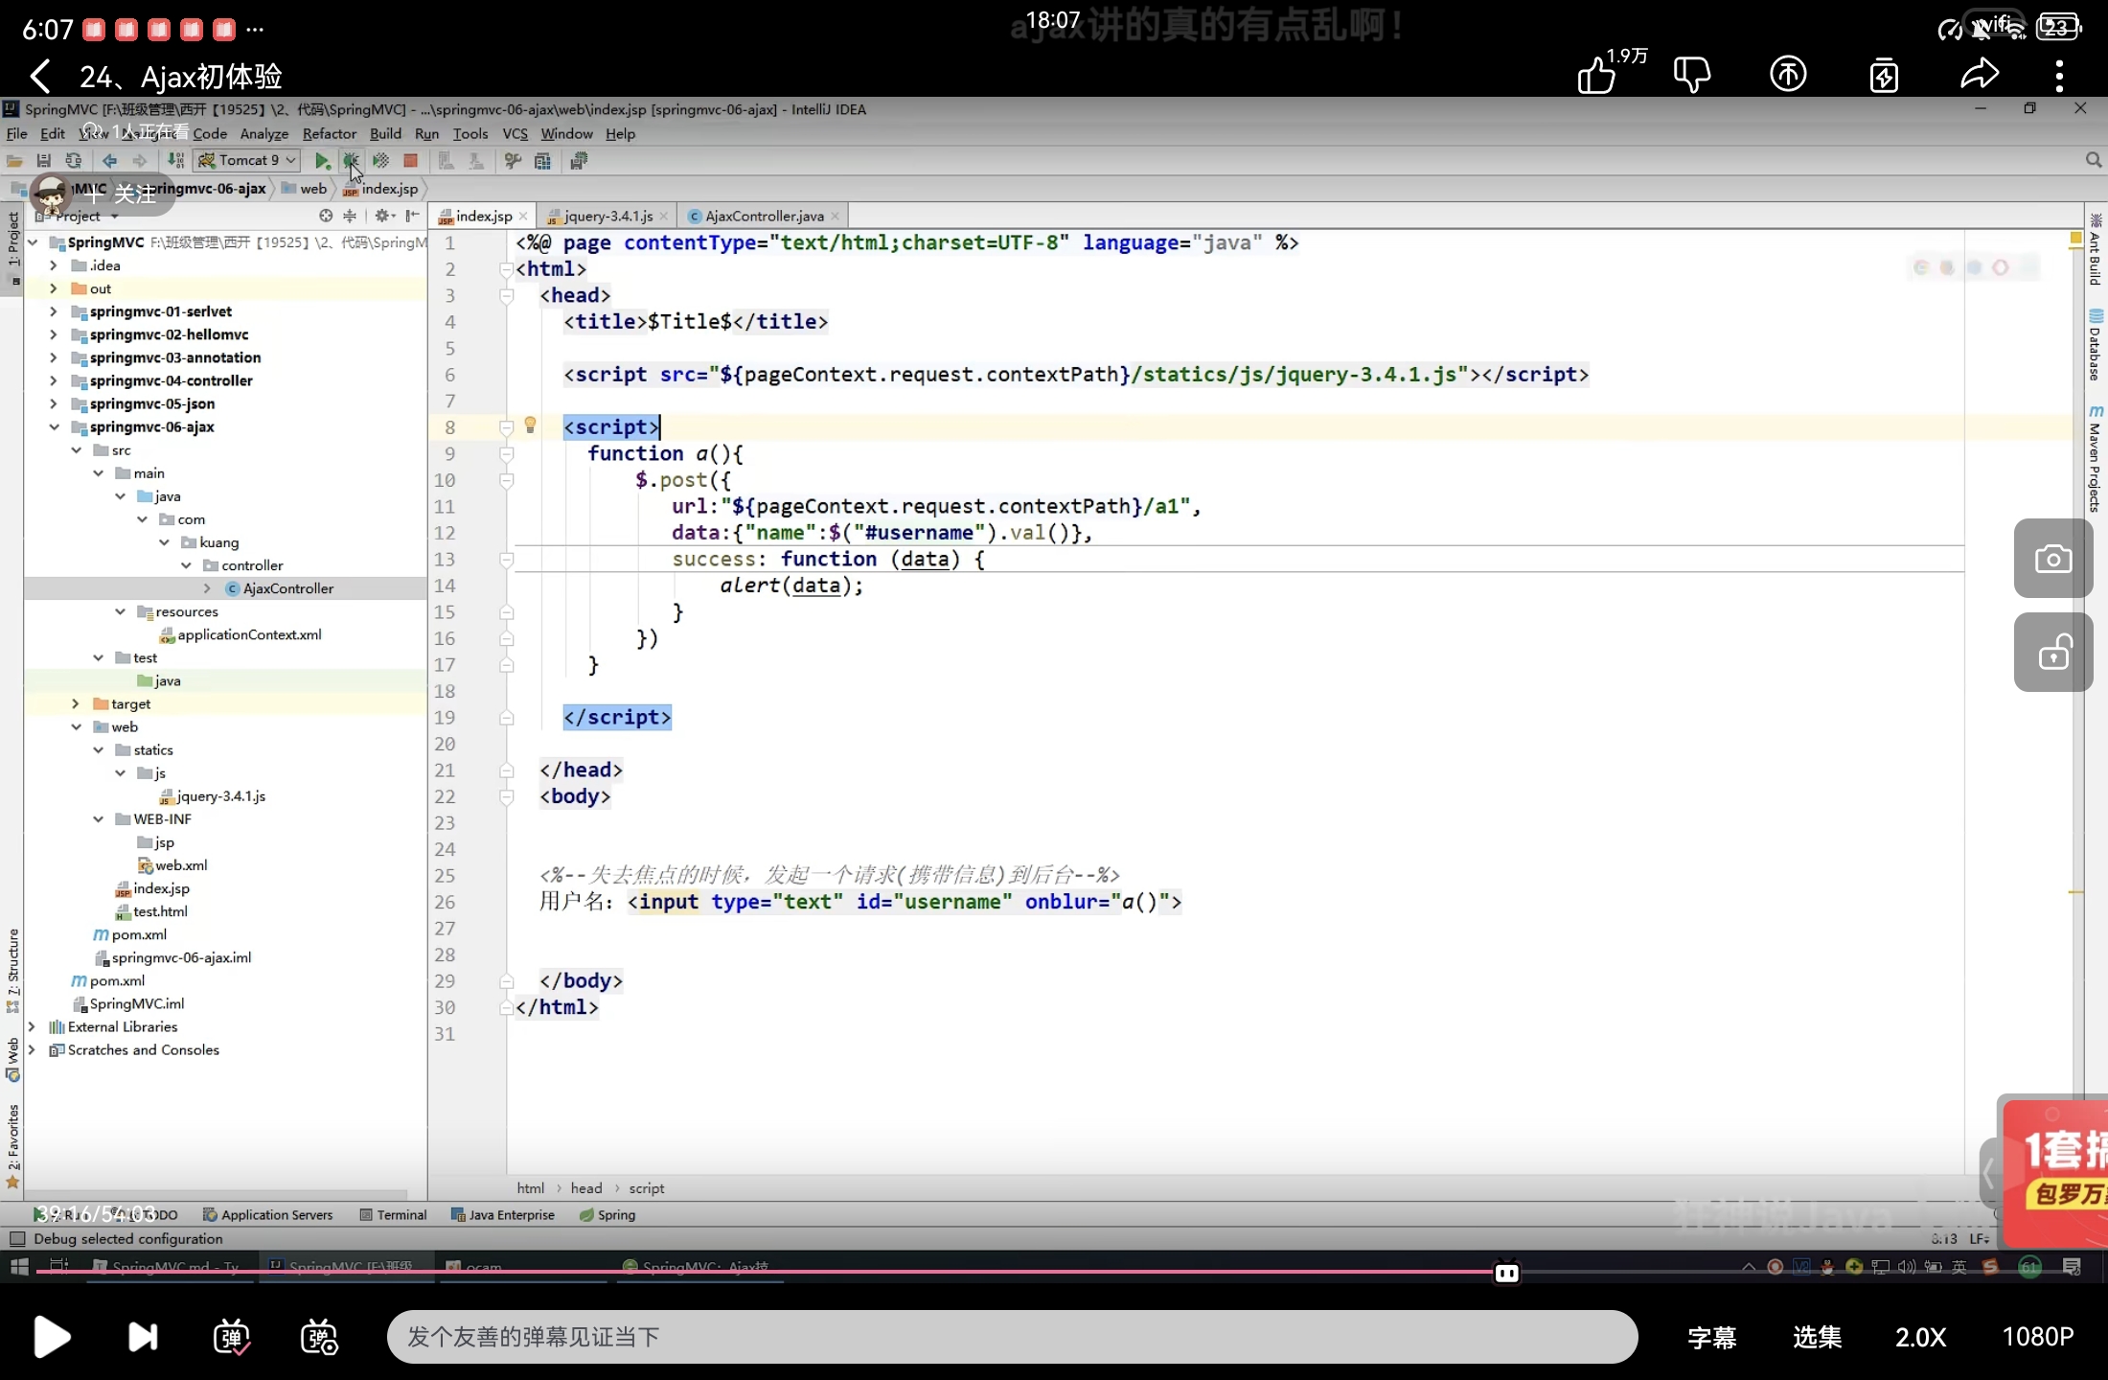This screenshot has height=1380, width=2108.
Task: Click the lightbulb intention icon on line 8
Action: pyautogui.click(x=530, y=425)
